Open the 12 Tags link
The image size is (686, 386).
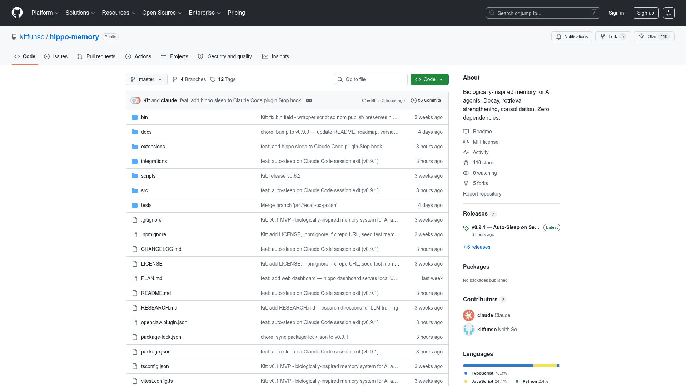coord(223,79)
